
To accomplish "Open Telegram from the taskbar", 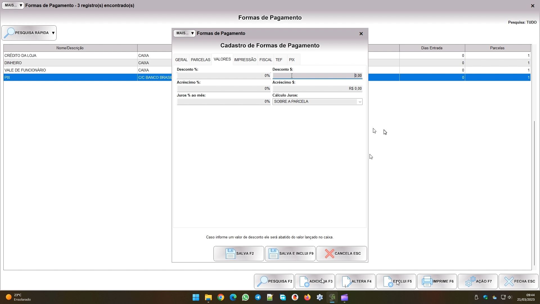I will [258, 298].
